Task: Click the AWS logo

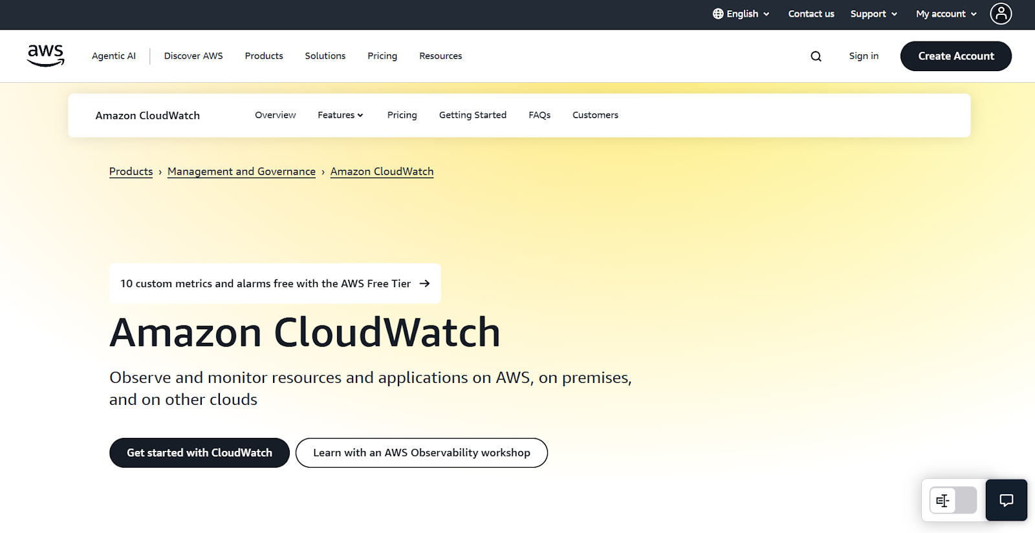Action: point(45,56)
